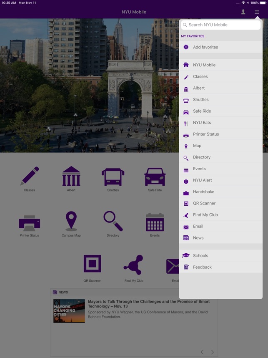Tap the Sponsored by NYU Wagner description
The image size is (268, 358).
pyautogui.click(x=148, y=314)
